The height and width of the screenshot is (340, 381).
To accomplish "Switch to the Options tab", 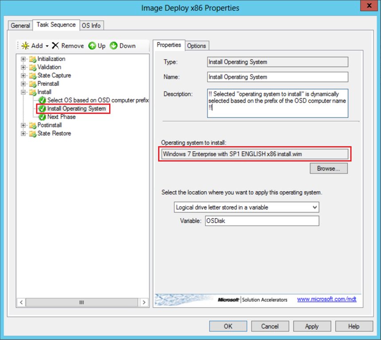I will point(196,46).
